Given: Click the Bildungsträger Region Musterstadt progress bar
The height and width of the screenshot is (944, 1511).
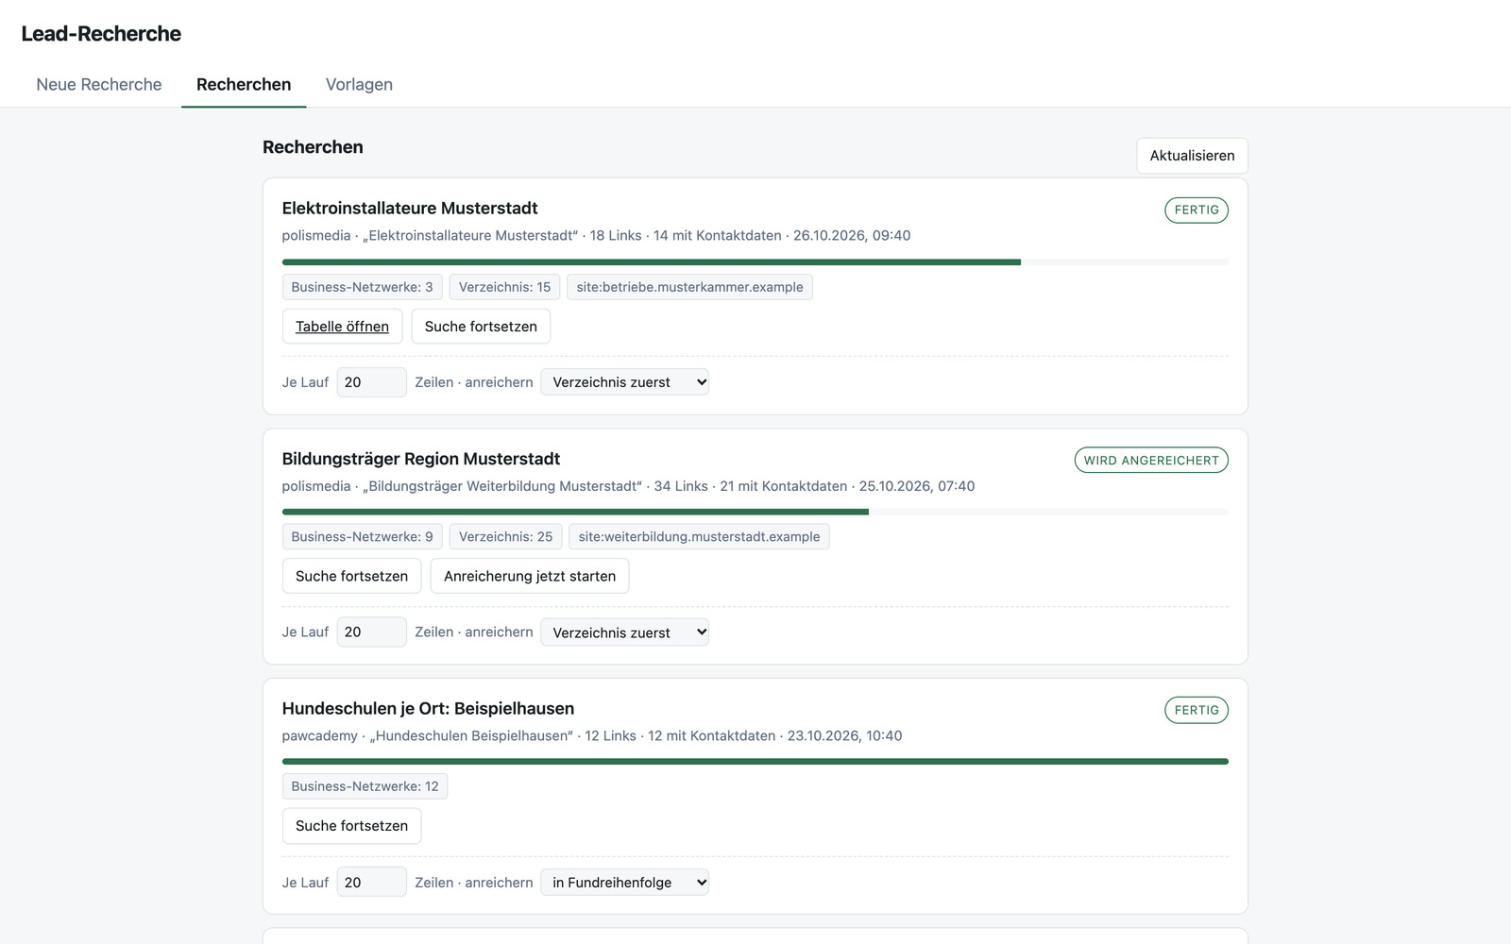Looking at the screenshot, I should click(x=755, y=512).
